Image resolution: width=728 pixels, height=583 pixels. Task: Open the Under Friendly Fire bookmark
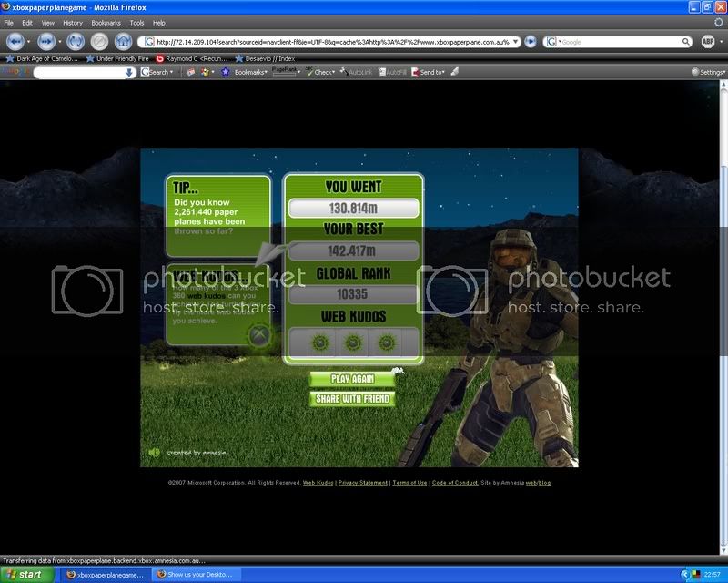point(117,58)
